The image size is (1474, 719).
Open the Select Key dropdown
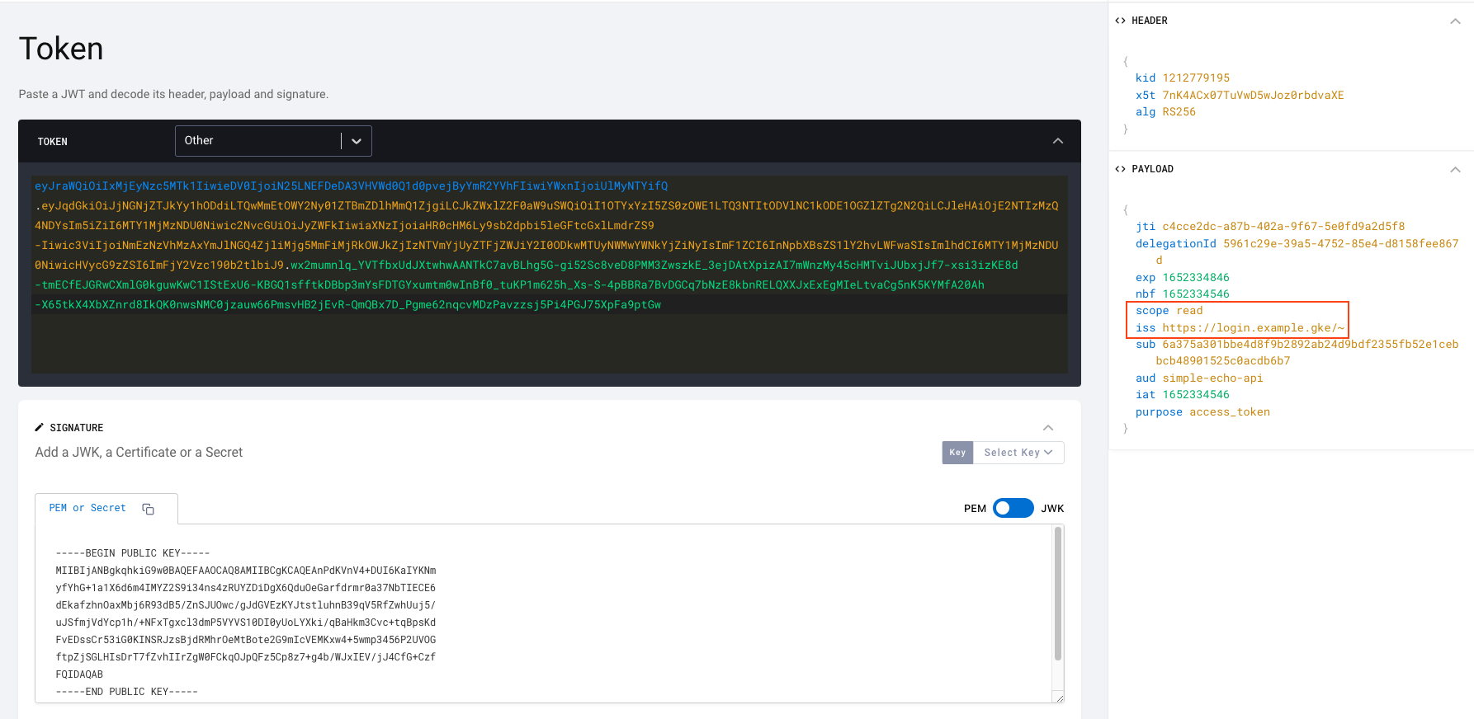click(1018, 453)
